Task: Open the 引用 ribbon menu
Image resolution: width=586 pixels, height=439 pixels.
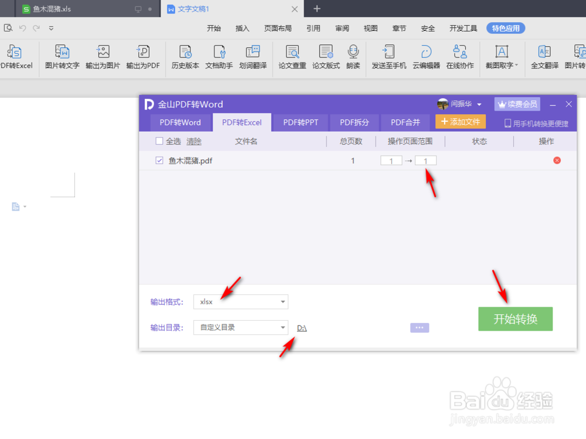Action: 313,28
